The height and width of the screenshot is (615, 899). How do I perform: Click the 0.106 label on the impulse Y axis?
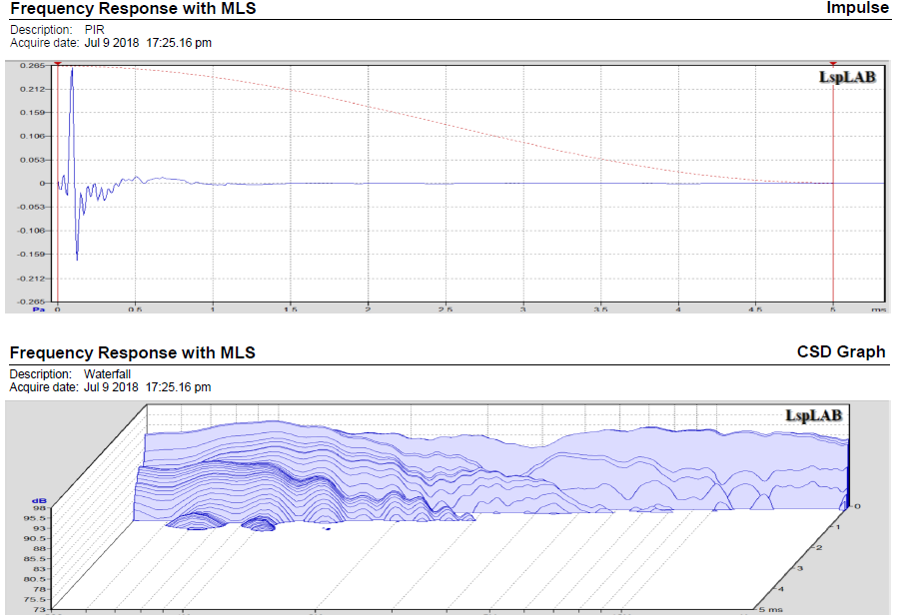pyautogui.click(x=32, y=136)
